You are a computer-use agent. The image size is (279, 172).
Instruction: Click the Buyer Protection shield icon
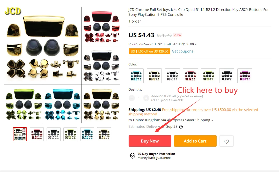tap(133, 156)
